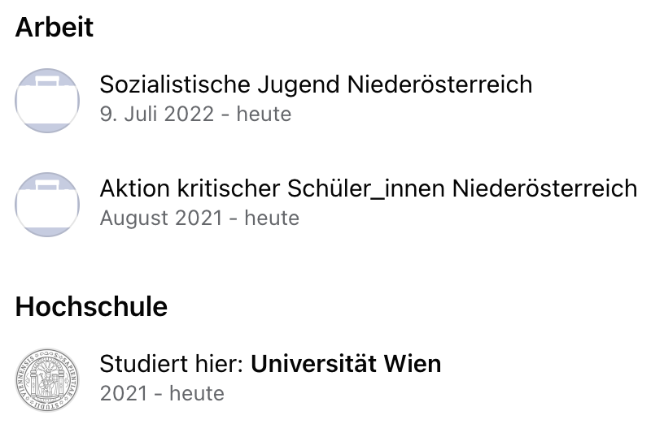The height and width of the screenshot is (437, 664).
Task: Select the '2021 - heute' study period
Action: pyautogui.click(x=162, y=393)
